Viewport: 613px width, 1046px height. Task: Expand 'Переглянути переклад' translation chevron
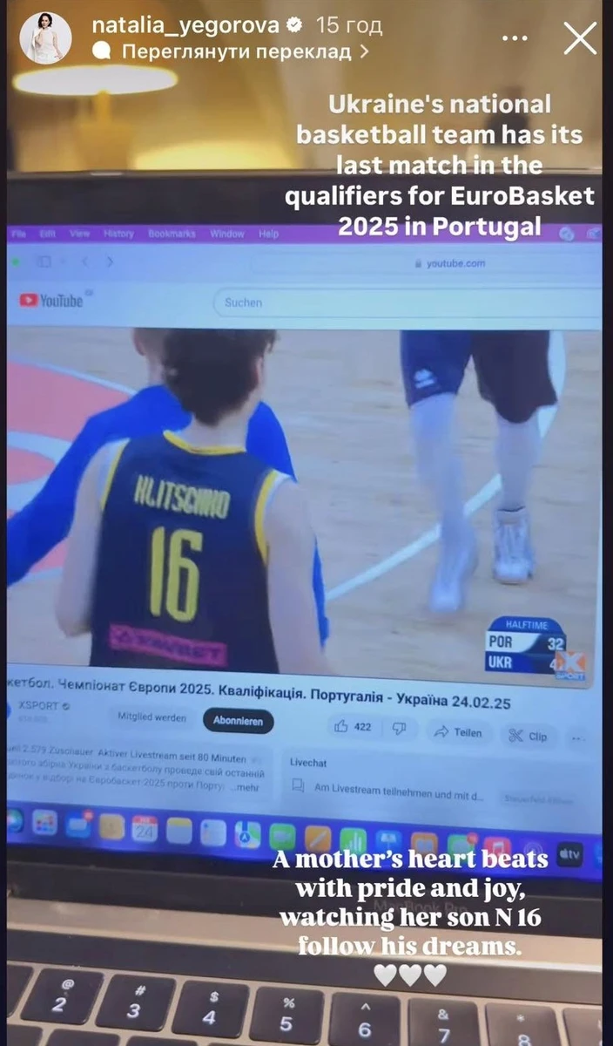pos(365,51)
